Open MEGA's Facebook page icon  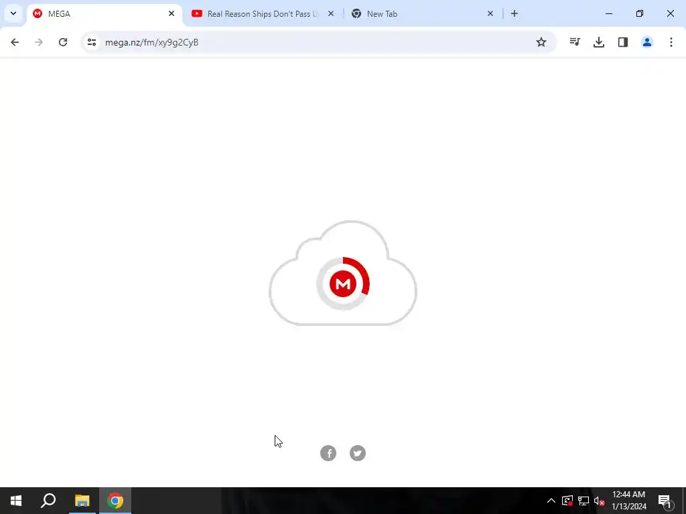pos(328,453)
